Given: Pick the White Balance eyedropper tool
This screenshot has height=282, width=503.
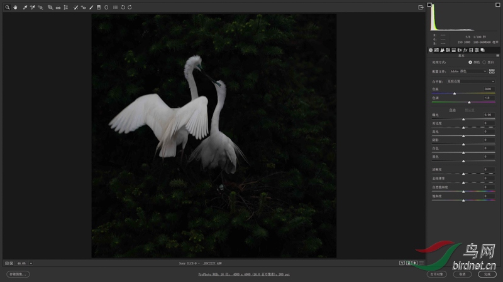Looking at the screenshot, I should pyautogui.click(x=25, y=8).
